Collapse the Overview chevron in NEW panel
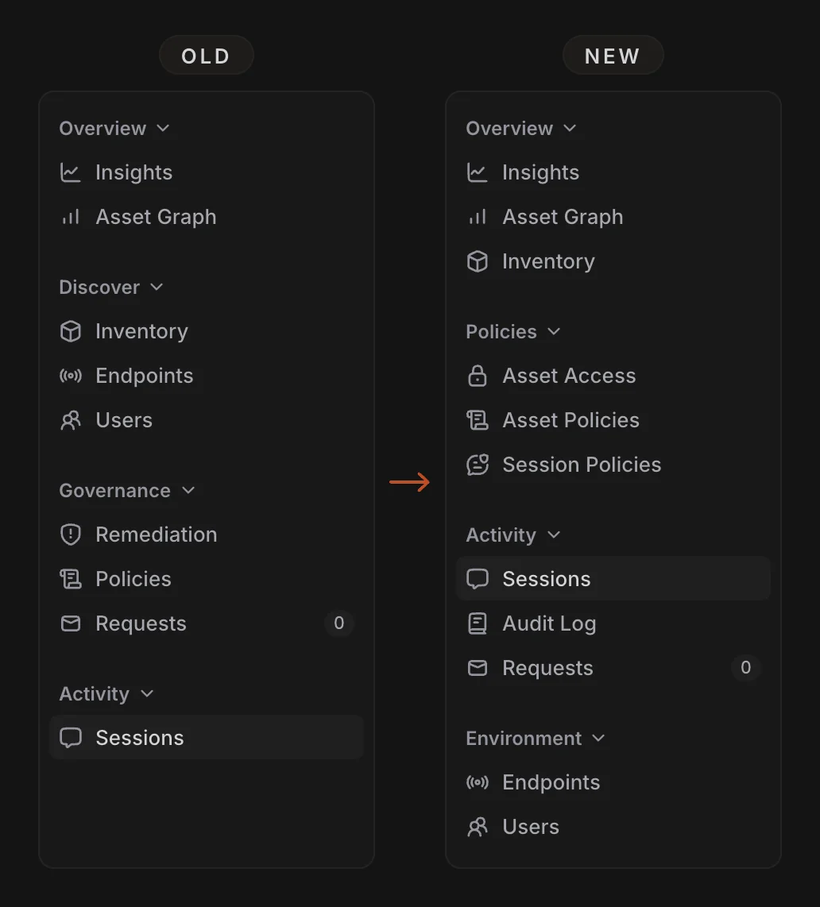The image size is (820, 907). click(x=570, y=129)
